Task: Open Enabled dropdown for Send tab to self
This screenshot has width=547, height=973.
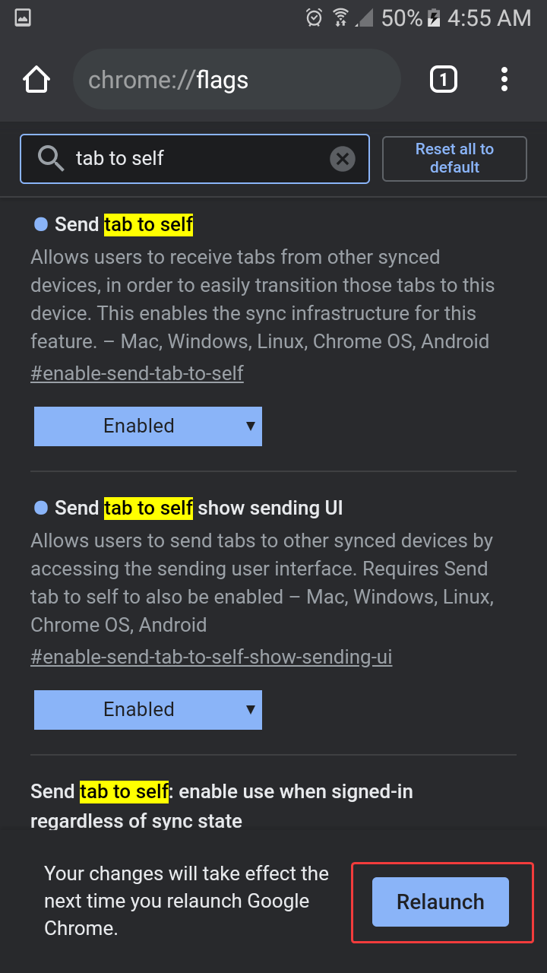Action: [148, 426]
